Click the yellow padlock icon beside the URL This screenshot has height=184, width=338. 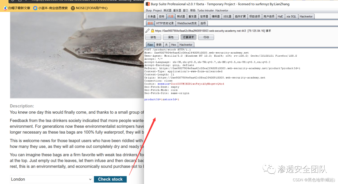pos(152,31)
